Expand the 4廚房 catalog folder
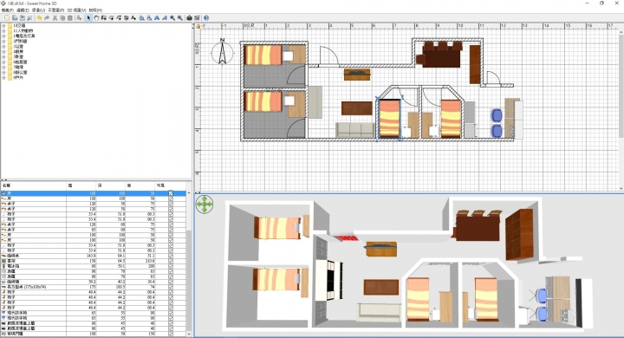The width and height of the screenshot is (624, 338). [3, 51]
